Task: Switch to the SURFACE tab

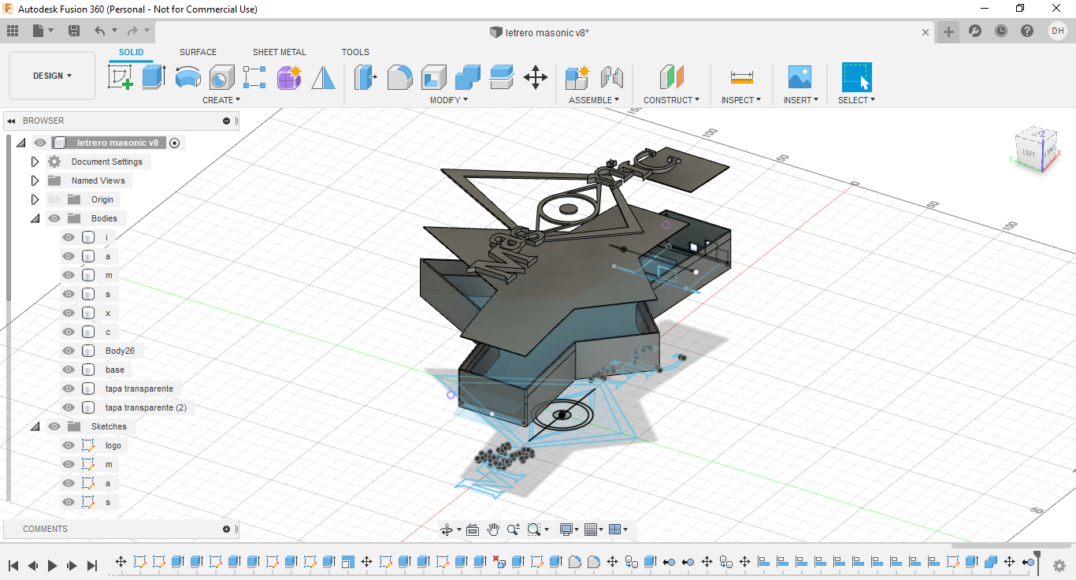Action: (x=198, y=52)
